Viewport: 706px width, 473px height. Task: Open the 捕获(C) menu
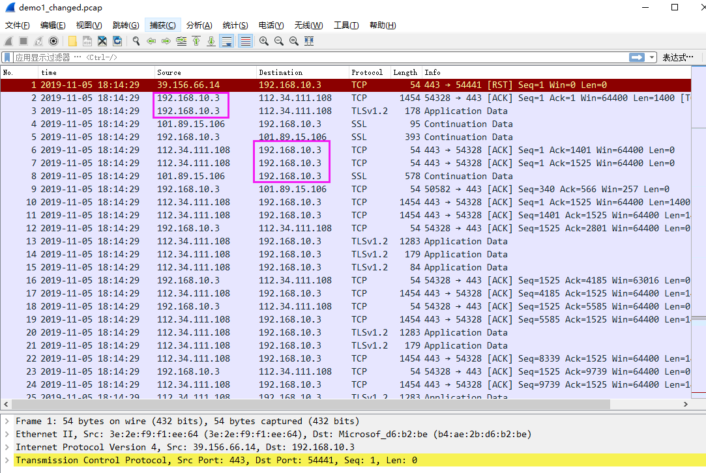[x=162, y=25]
